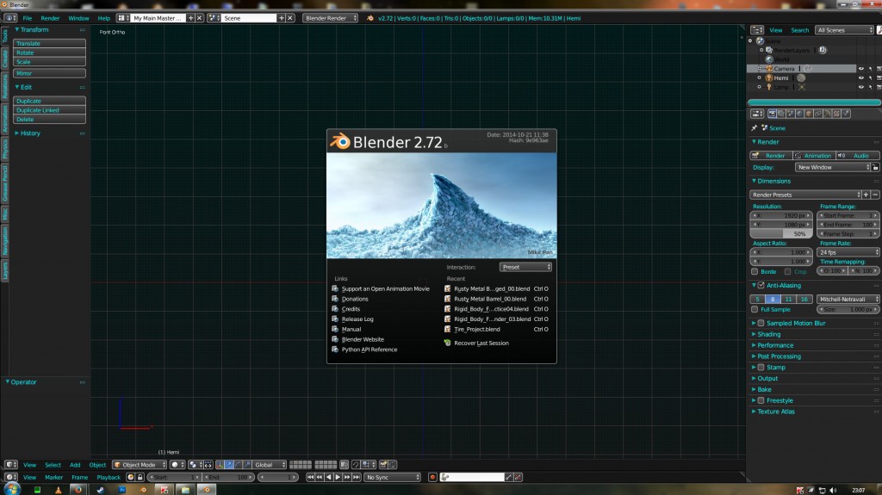882x495 pixels.
Task: Hide the Camera with its eye icon
Action: pyautogui.click(x=860, y=69)
